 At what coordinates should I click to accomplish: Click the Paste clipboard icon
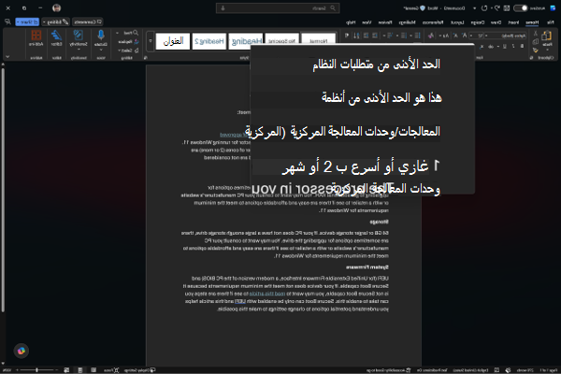click(x=547, y=36)
